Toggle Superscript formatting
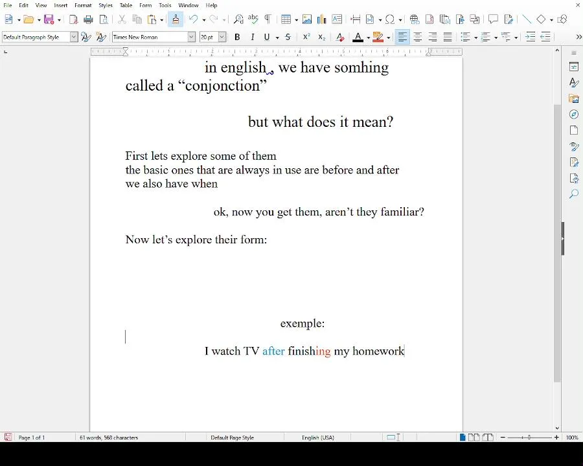This screenshot has height=466, width=583. (306, 37)
